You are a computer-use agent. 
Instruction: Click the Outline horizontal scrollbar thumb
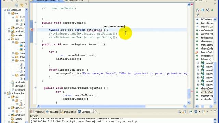tap(202, 106)
